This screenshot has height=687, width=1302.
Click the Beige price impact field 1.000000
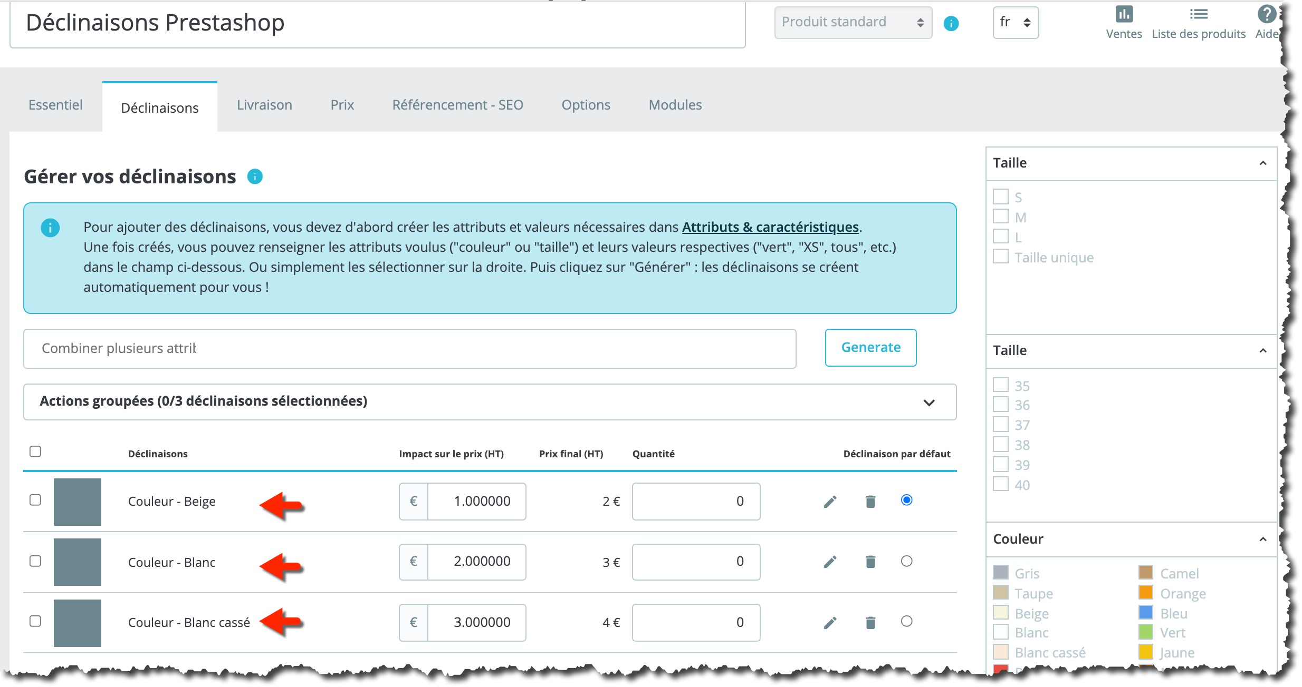(476, 502)
